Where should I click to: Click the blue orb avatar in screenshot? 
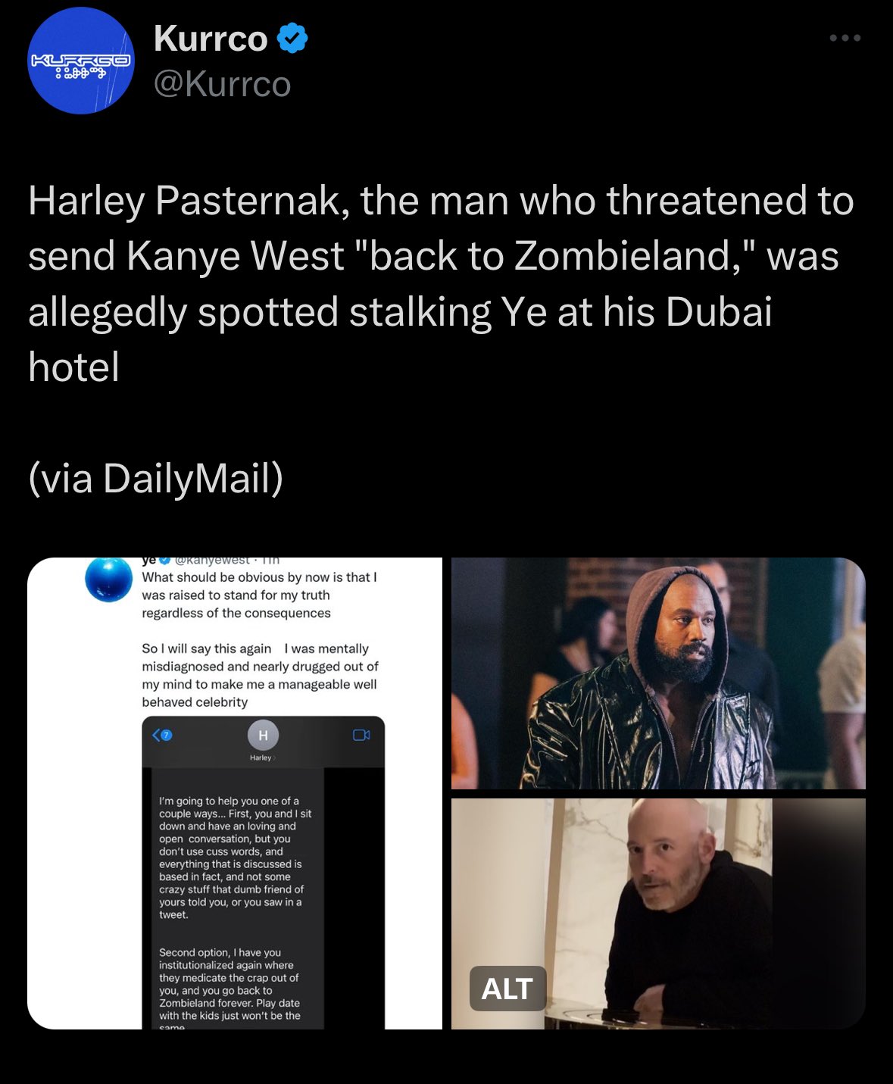click(x=109, y=579)
